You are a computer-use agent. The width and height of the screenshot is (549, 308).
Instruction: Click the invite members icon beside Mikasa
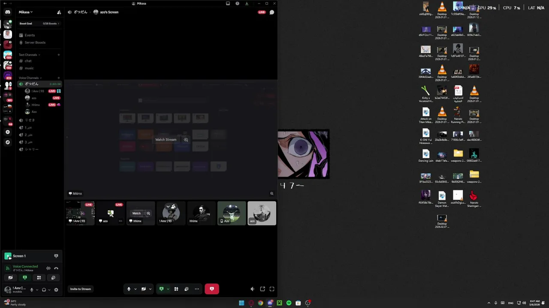[x=59, y=12]
